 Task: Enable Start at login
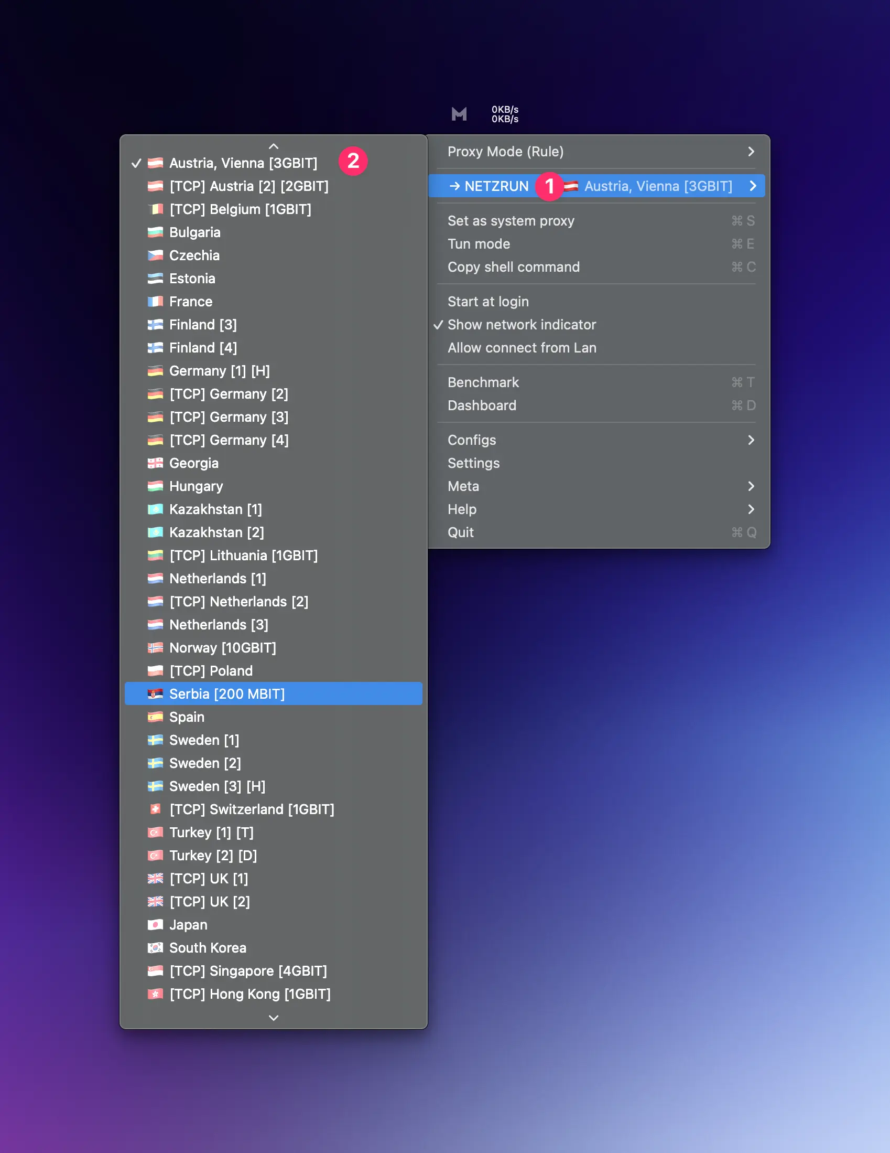click(x=487, y=302)
